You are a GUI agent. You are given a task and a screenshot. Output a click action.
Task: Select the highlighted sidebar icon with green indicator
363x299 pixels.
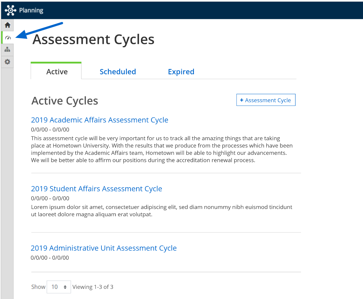(x=7, y=37)
